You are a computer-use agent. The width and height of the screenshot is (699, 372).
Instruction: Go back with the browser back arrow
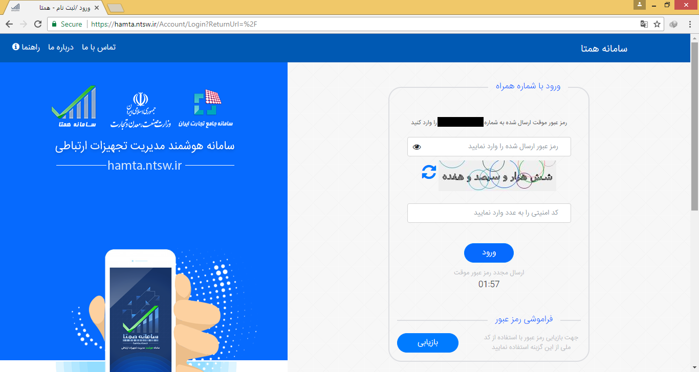pos(9,24)
